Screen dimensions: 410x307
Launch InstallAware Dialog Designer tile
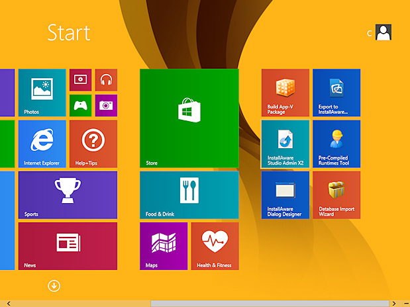coord(285,195)
